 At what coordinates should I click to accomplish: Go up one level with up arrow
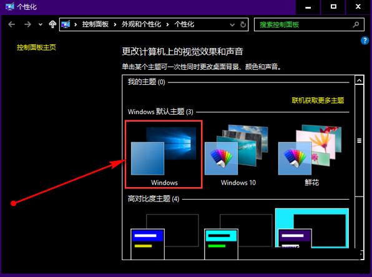tap(52, 24)
